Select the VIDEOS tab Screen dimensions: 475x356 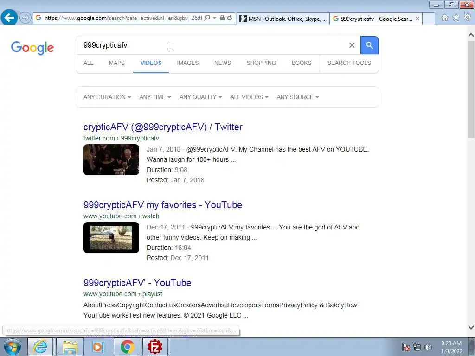coord(151,63)
